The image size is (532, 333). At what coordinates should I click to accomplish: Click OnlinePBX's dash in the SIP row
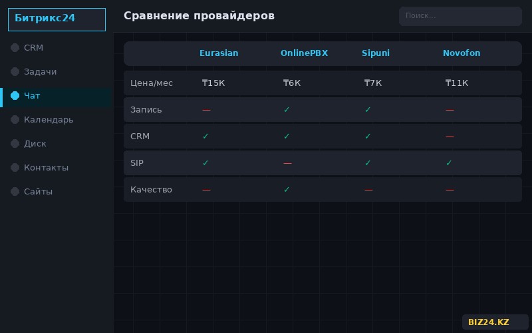coord(287,163)
